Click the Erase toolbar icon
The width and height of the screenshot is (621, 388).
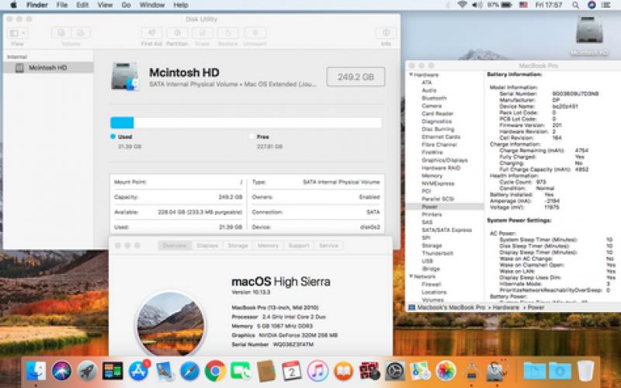point(203,33)
